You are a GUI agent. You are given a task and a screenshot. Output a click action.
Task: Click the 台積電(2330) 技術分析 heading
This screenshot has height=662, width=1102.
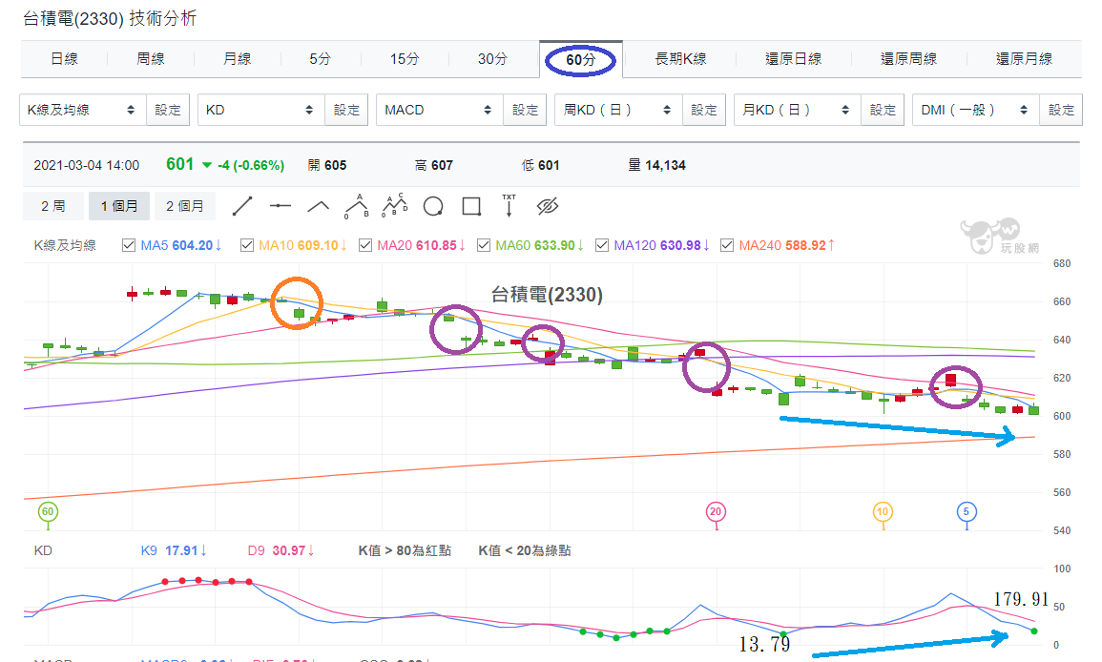tap(110, 18)
